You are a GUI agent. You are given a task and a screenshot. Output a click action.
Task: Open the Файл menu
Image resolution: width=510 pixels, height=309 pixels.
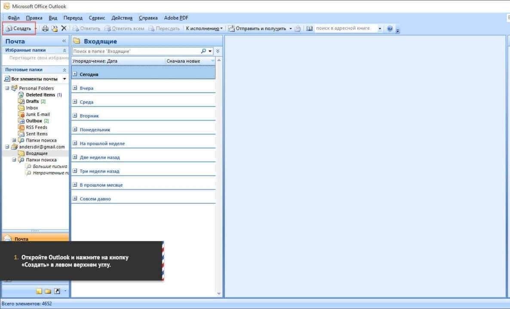pyautogui.click(x=14, y=18)
